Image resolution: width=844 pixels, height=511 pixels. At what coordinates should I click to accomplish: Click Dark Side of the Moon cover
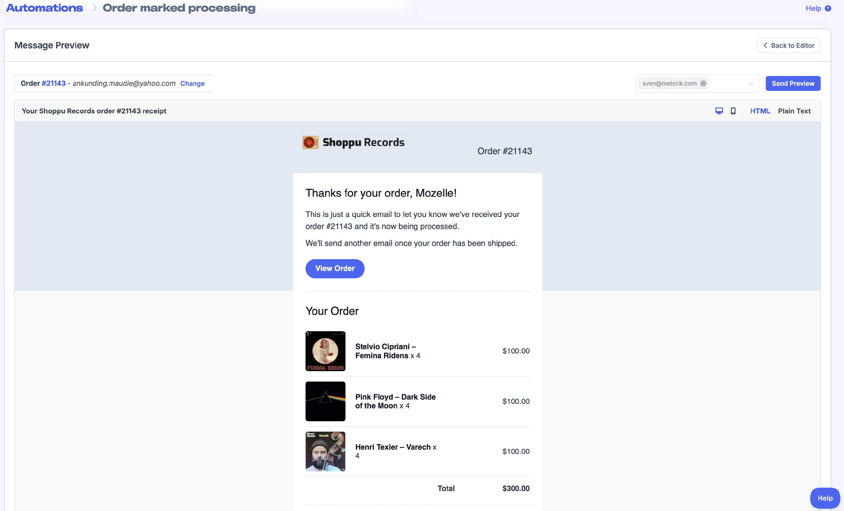(325, 401)
